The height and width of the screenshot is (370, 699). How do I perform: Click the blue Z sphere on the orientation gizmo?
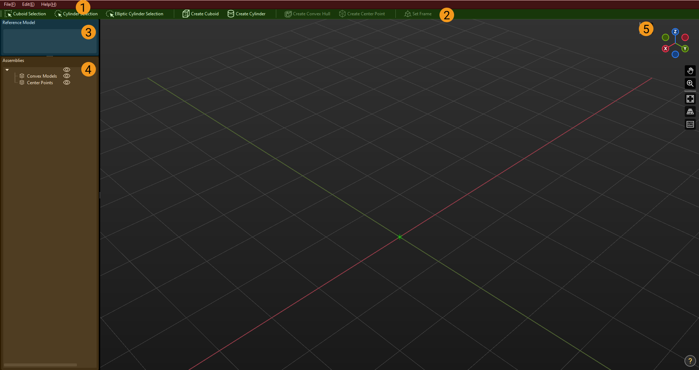coord(676,31)
